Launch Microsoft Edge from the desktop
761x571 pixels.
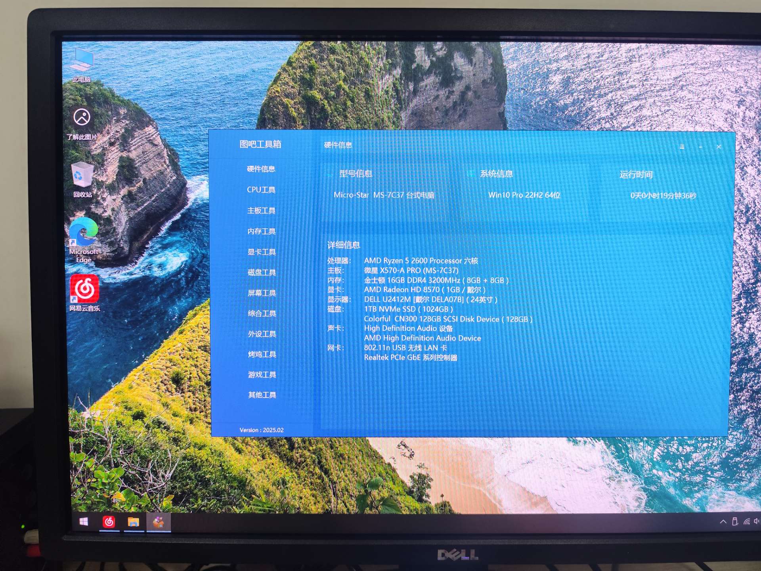pos(84,240)
